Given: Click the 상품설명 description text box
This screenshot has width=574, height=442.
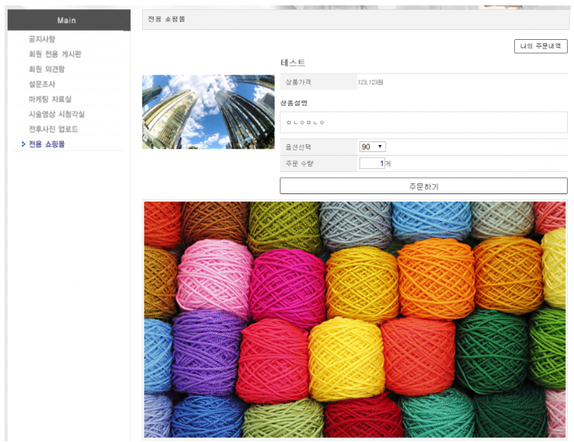Looking at the screenshot, I should (x=423, y=122).
